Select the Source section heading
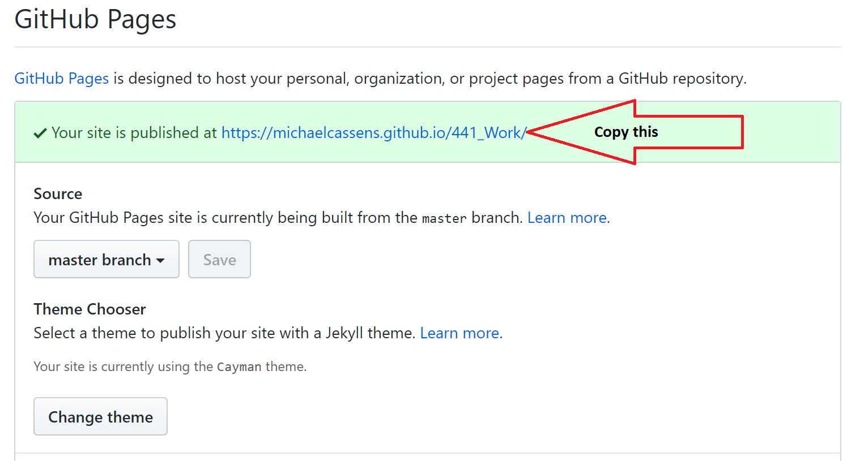This screenshot has width=847, height=461. coord(58,194)
